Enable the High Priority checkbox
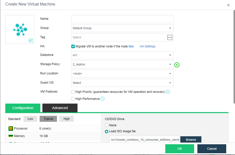This screenshot has height=155, width=235. point(73,92)
